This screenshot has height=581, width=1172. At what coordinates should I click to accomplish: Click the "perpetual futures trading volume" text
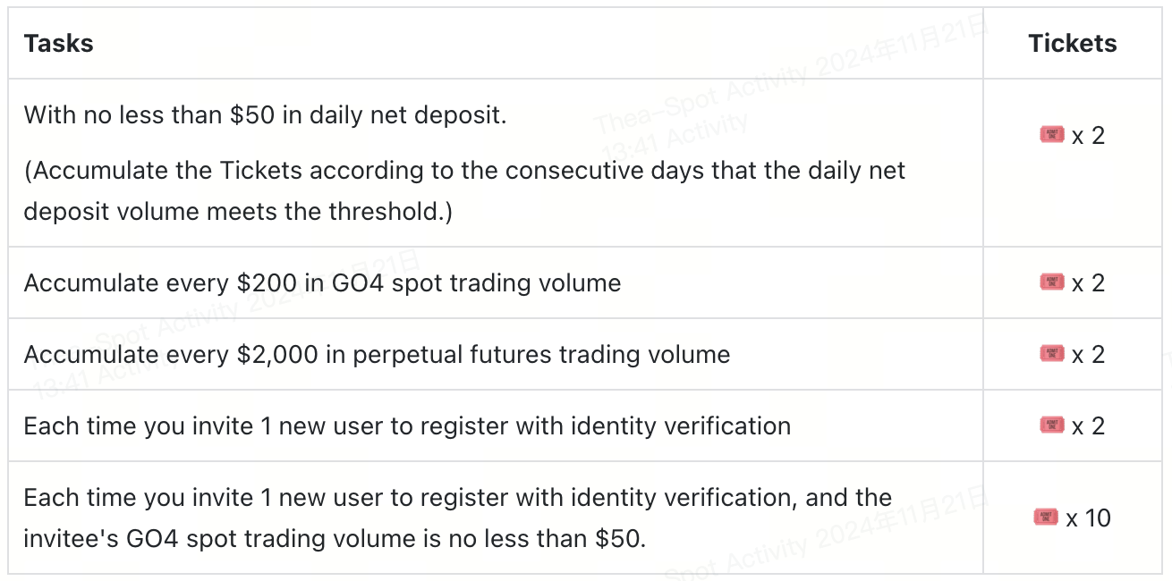tap(541, 355)
